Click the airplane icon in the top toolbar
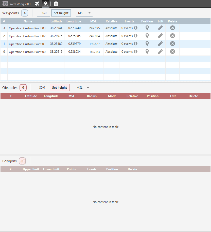The width and height of the screenshot is (211, 232). (x=37, y=4)
